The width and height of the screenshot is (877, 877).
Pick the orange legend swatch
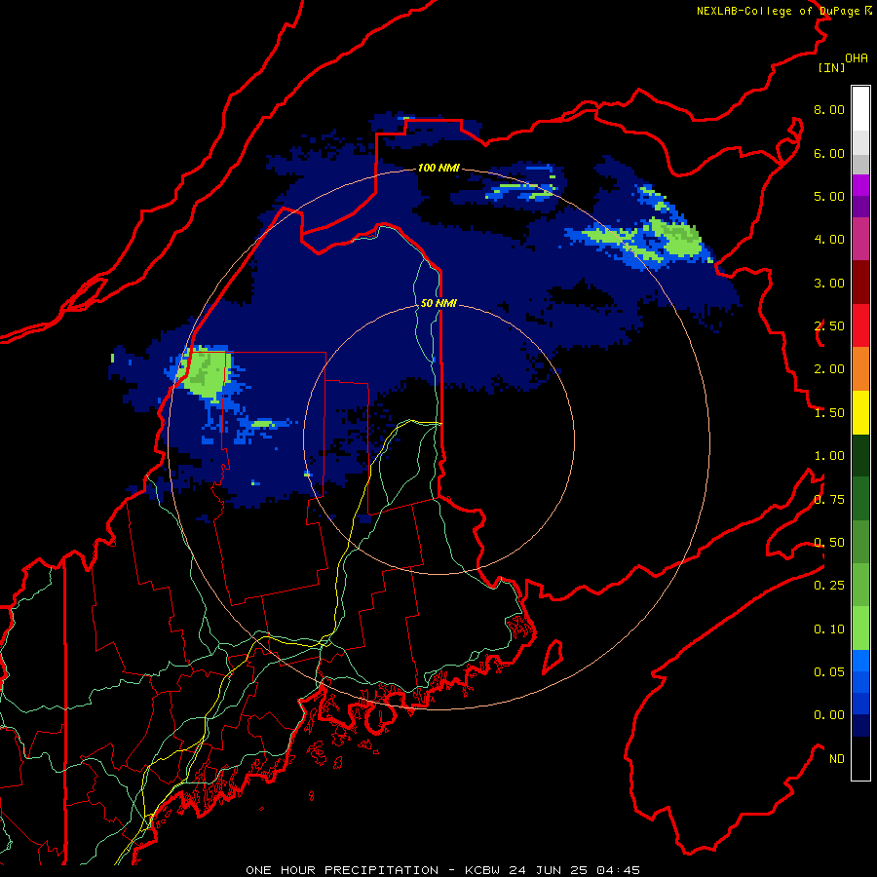(x=860, y=369)
